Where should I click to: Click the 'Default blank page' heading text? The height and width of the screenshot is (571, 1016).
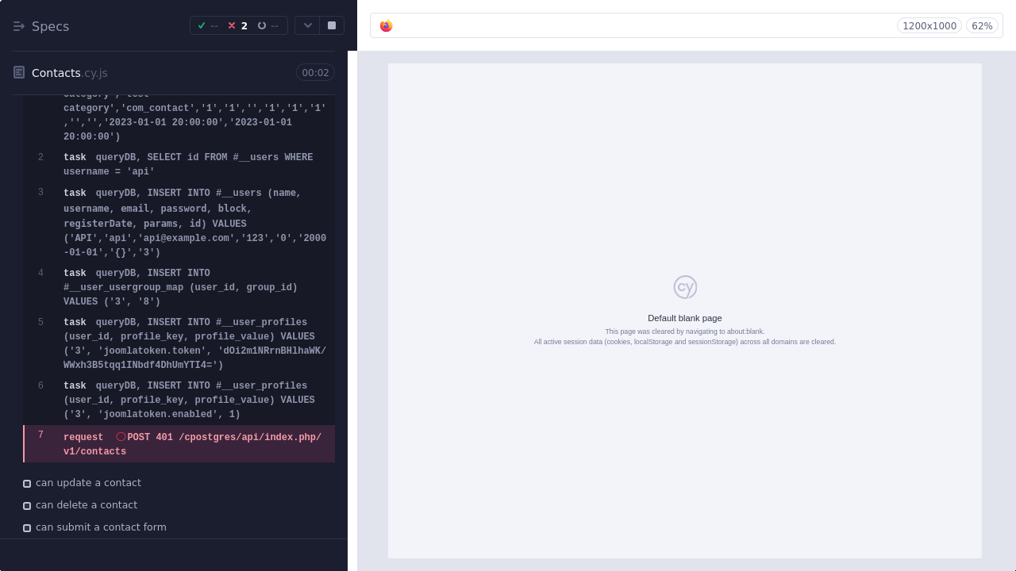click(685, 318)
